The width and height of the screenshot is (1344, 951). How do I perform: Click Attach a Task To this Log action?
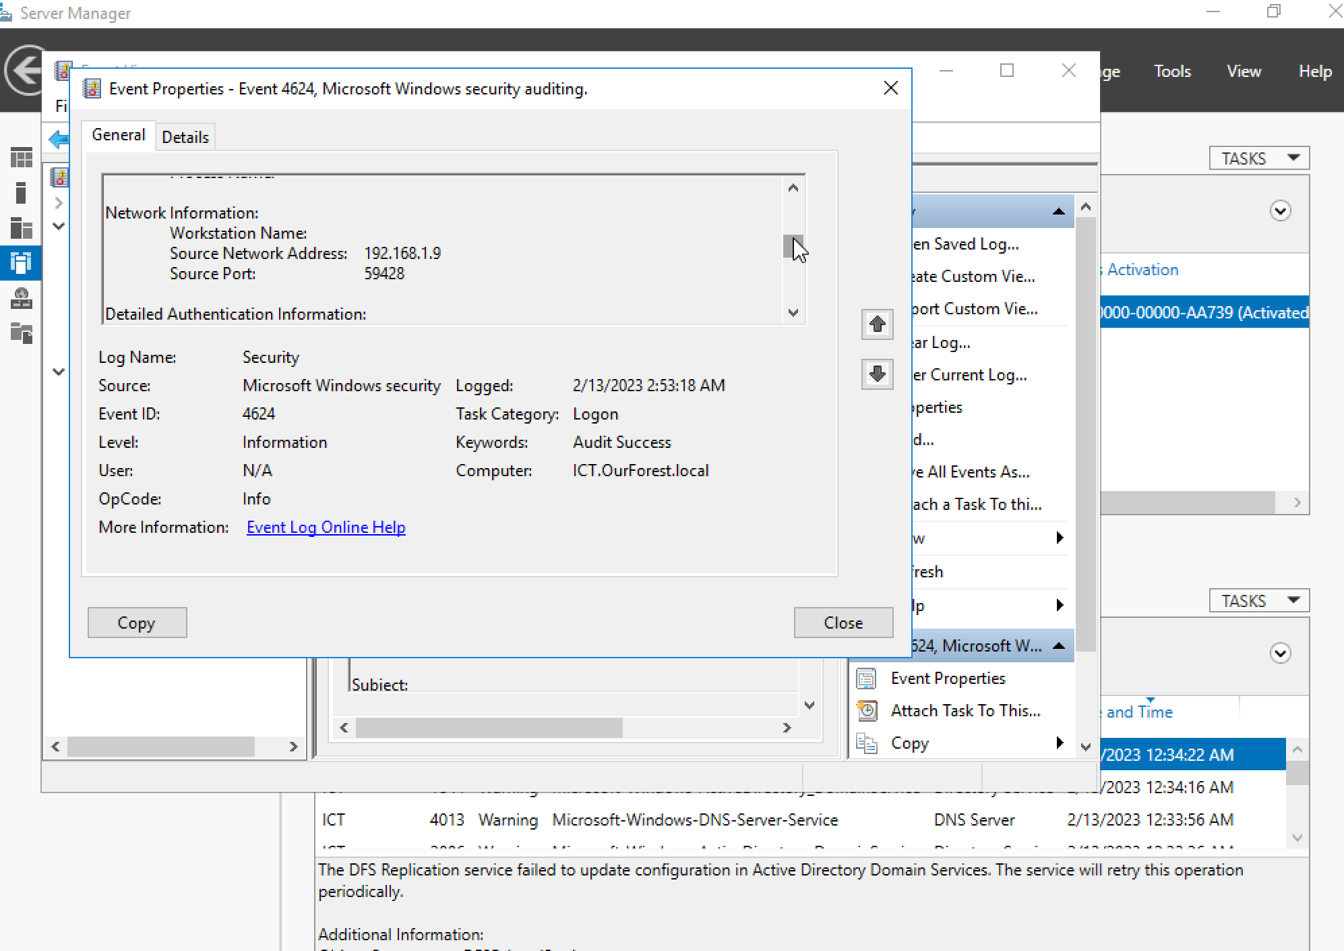977,504
